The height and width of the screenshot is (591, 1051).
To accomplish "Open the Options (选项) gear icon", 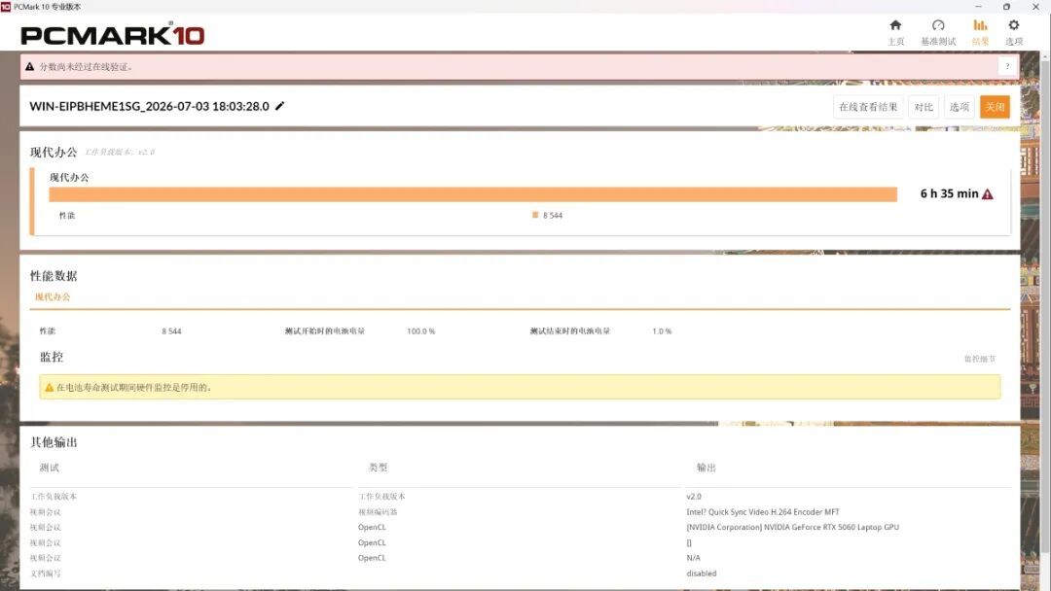I will point(1013,25).
